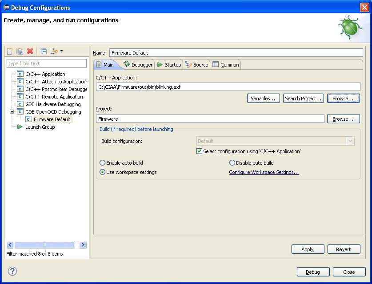Click the GDB OpenOCD Debugging icon
372x284 pixels.
pyautogui.click(x=20, y=111)
